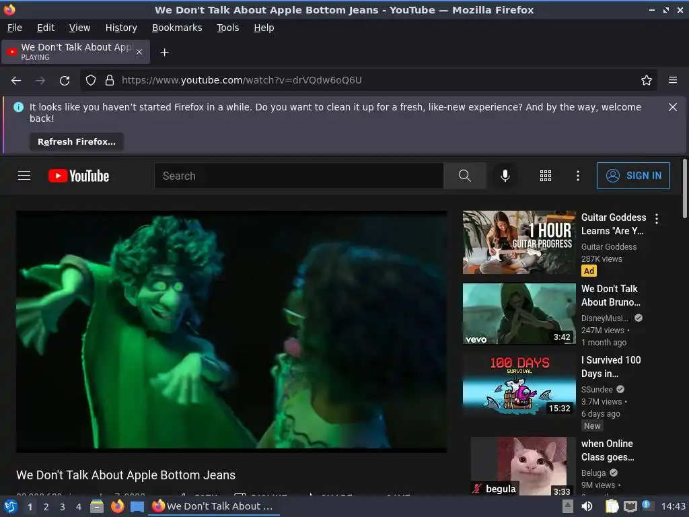This screenshot has width=689, height=517.
Task: Open update notification tray icon
Action: tap(647, 506)
